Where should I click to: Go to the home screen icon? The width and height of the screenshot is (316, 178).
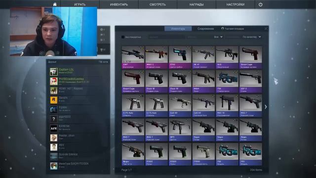pyautogui.click(x=55, y=4)
